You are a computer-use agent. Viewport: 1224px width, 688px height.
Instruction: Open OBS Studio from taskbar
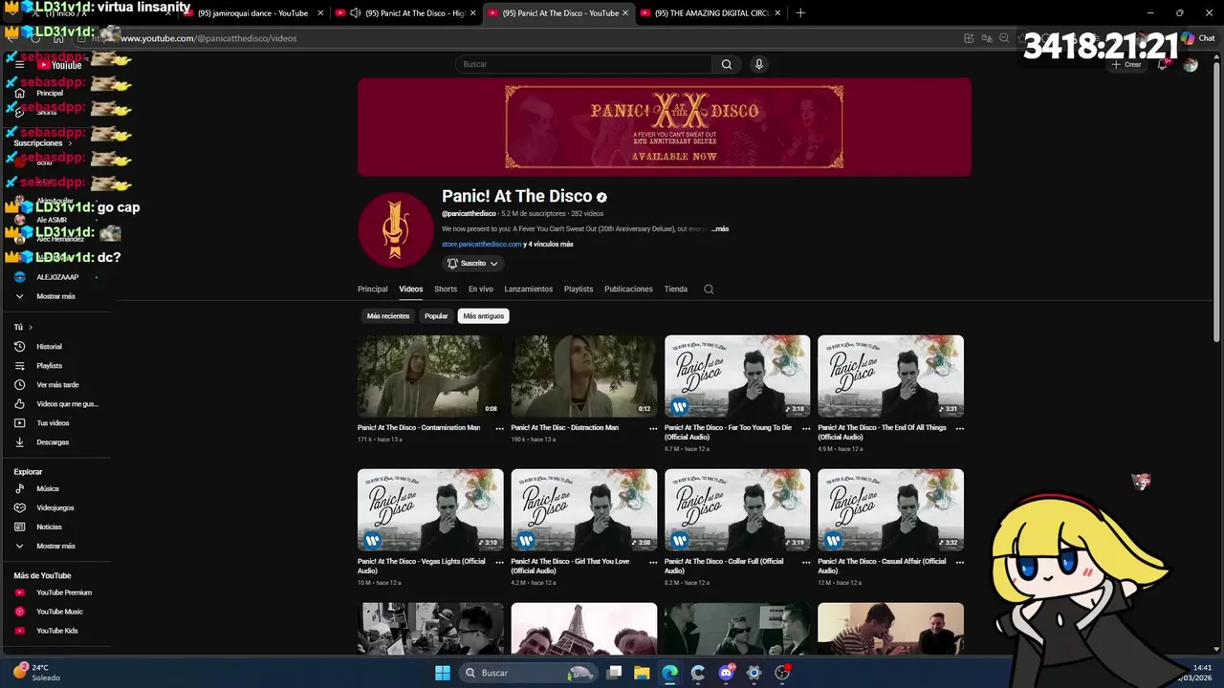pos(782,673)
